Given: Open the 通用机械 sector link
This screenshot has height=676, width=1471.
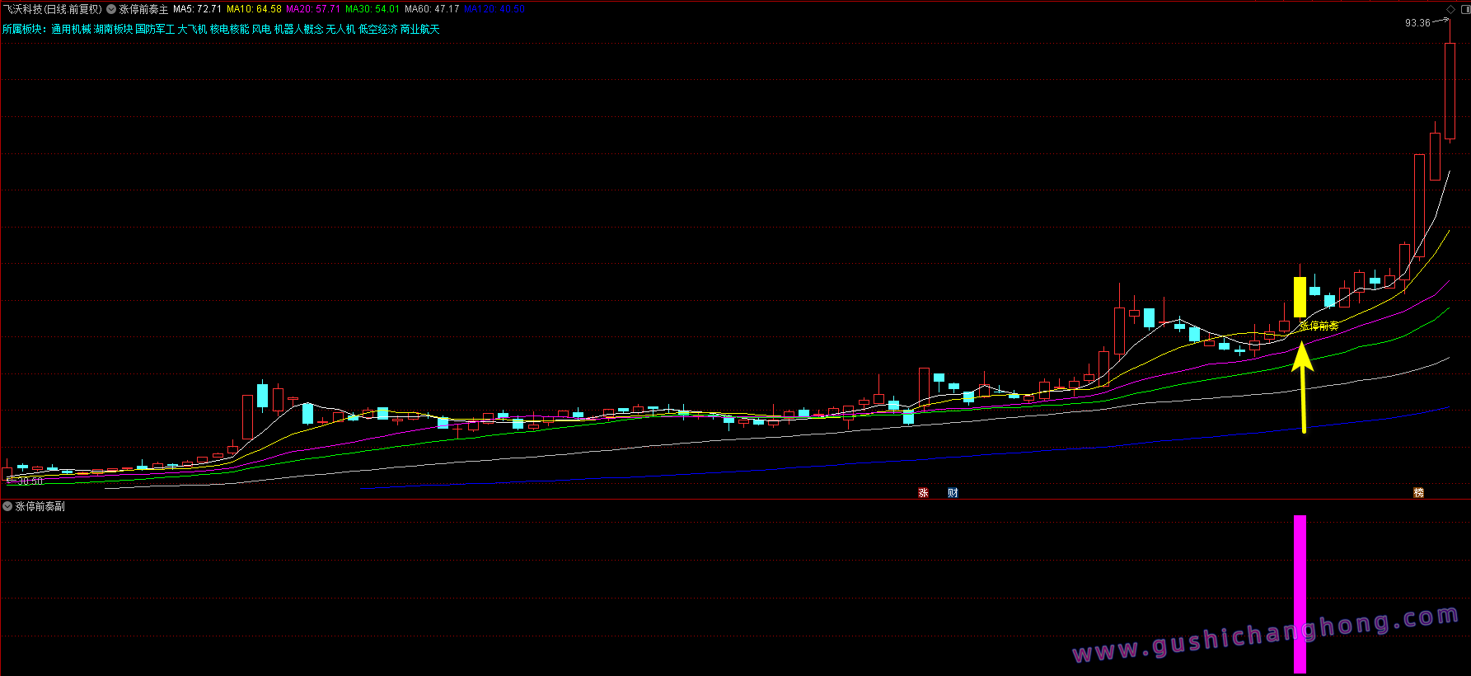Looking at the screenshot, I should [x=71, y=29].
